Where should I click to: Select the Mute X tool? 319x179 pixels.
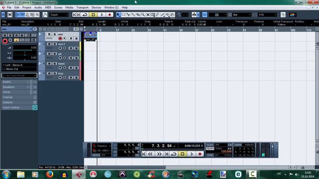point(148,14)
